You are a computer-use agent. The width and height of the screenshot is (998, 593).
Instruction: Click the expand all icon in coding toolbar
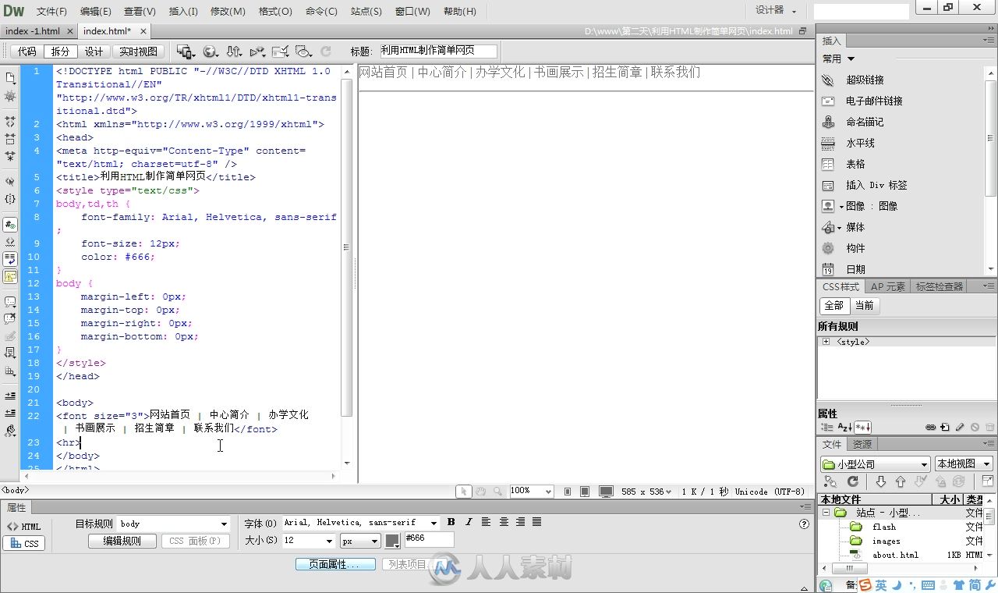[10, 156]
